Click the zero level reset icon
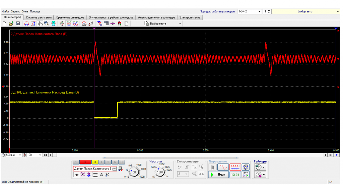The width and height of the screenshot is (343, 185). pos(91,24)
